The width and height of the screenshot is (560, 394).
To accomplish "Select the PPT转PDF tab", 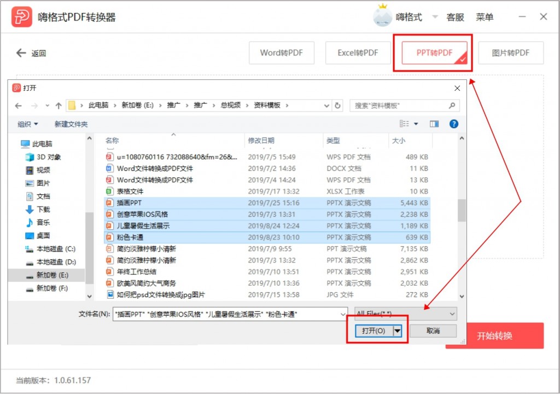I will click(434, 53).
